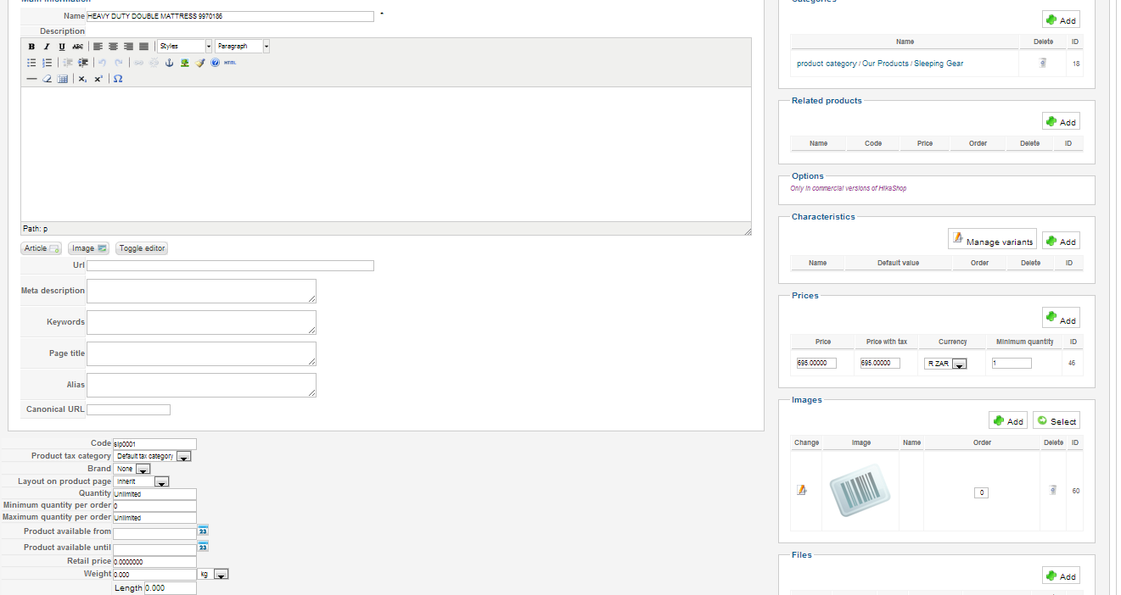Insert an image via the tree picture icon
Viewport: 1121px width, 595px height.
coord(184,63)
